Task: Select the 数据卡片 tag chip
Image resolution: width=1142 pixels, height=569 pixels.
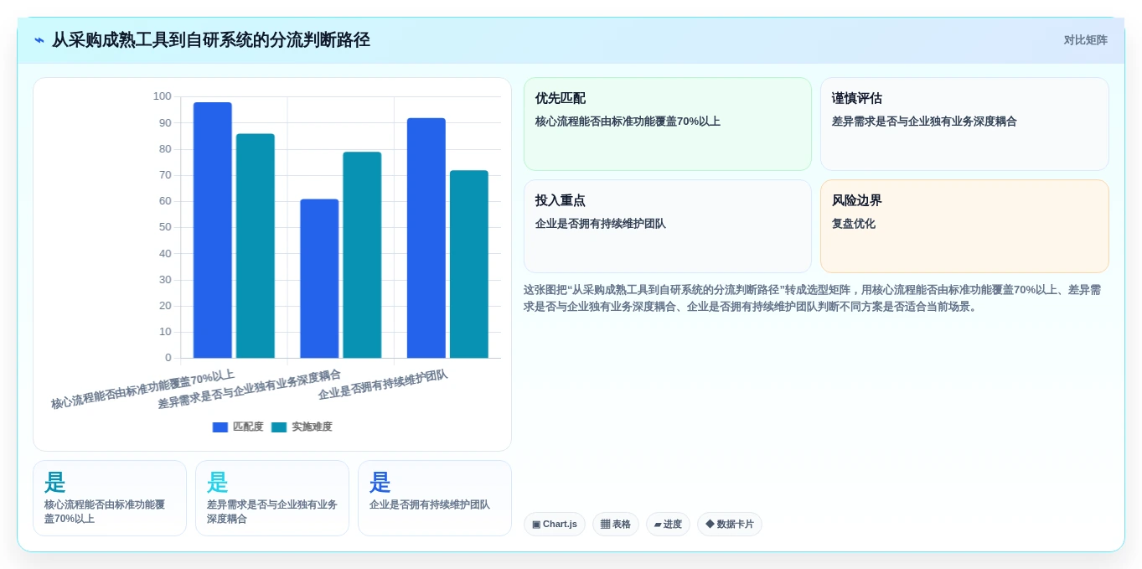Action: coord(730,525)
